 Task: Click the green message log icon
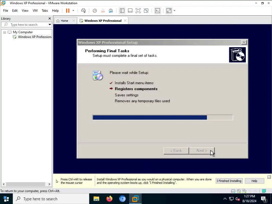click(x=264, y=191)
